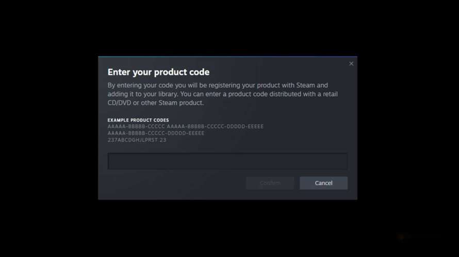This screenshot has height=257, width=459.
Task: Click the dark backdrop left of the dialog
Action: coord(49,128)
